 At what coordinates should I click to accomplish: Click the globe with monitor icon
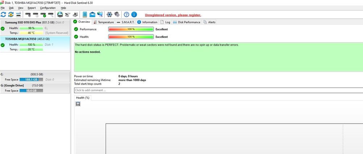[100, 14]
